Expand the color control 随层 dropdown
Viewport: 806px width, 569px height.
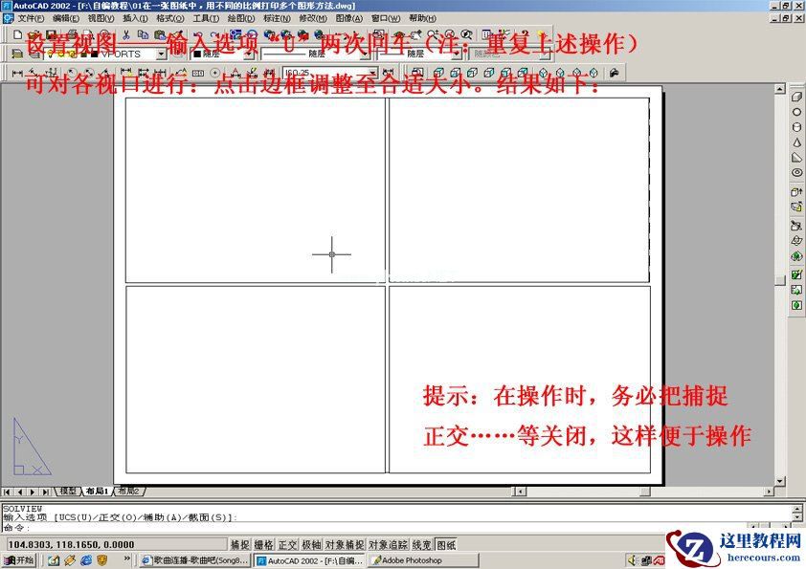pyautogui.click(x=249, y=54)
